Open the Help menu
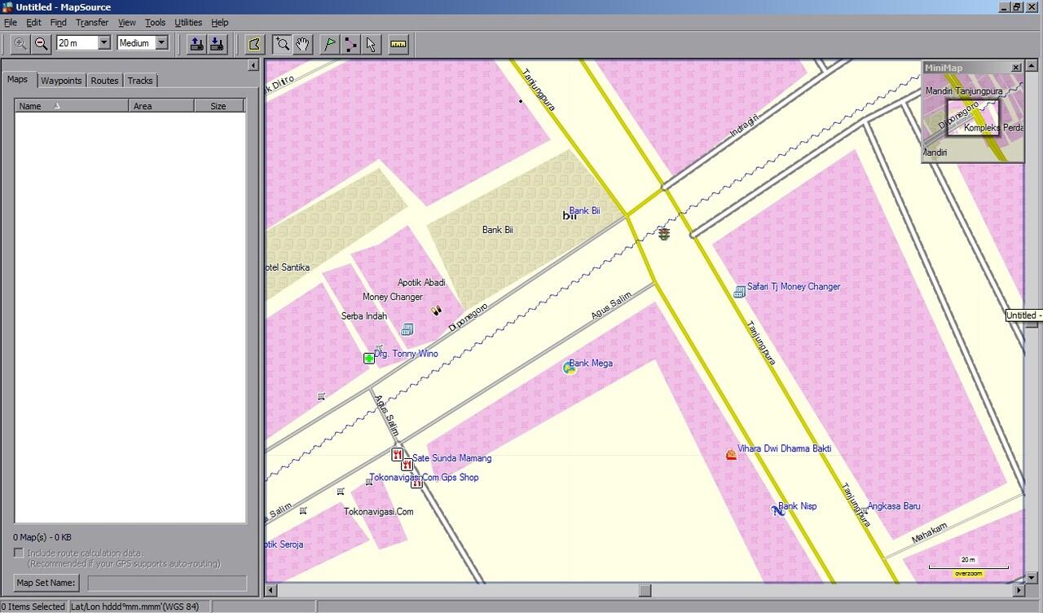 click(x=219, y=23)
